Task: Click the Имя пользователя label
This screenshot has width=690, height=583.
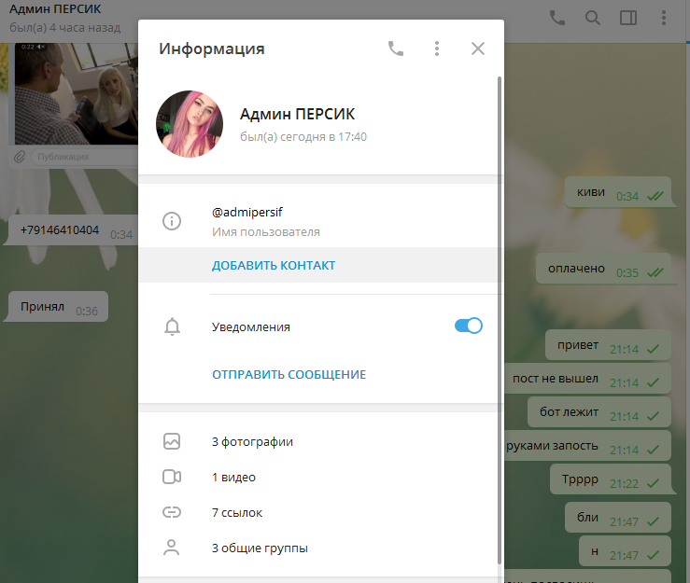Action: [x=266, y=231]
